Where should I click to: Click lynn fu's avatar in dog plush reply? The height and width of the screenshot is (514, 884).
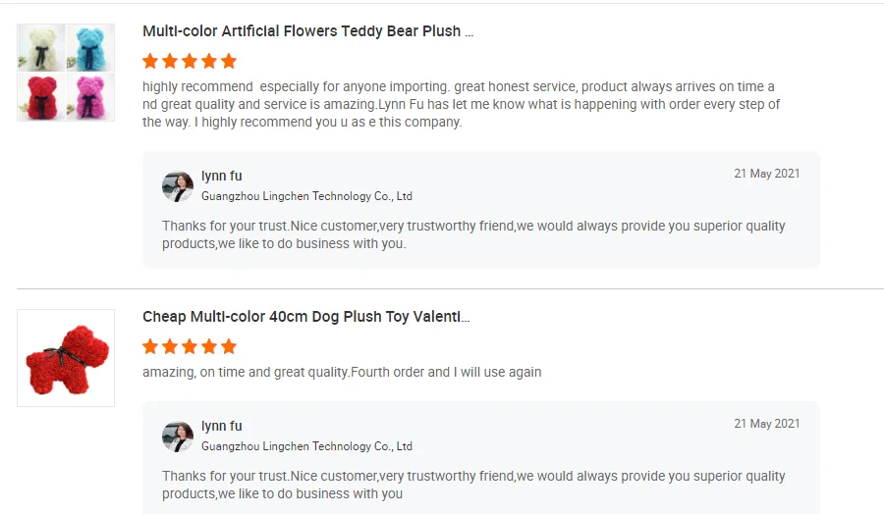point(178,437)
